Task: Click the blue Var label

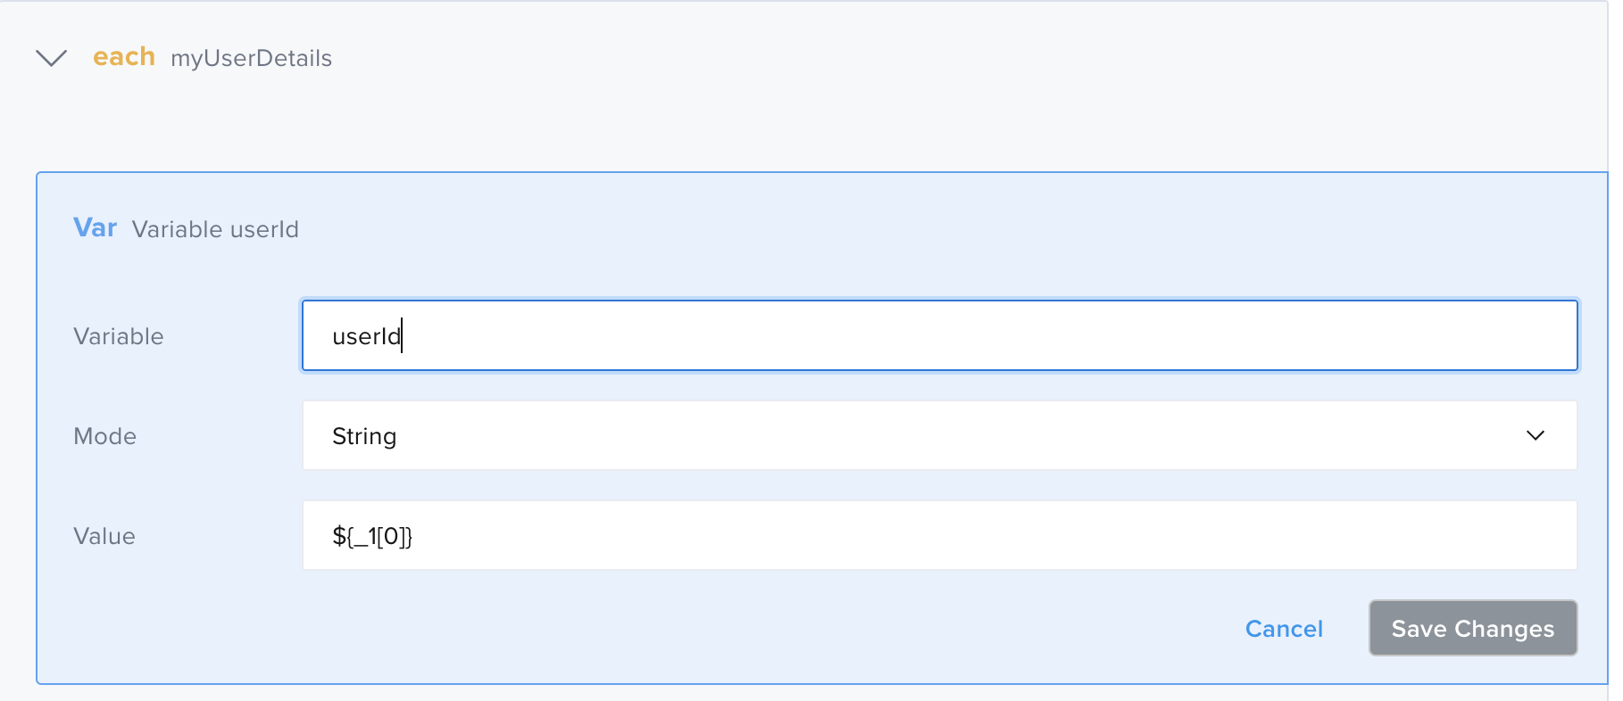Action: point(95,228)
